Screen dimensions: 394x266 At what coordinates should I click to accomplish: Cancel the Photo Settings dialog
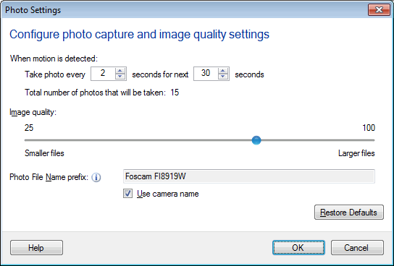pyautogui.click(x=357, y=248)
